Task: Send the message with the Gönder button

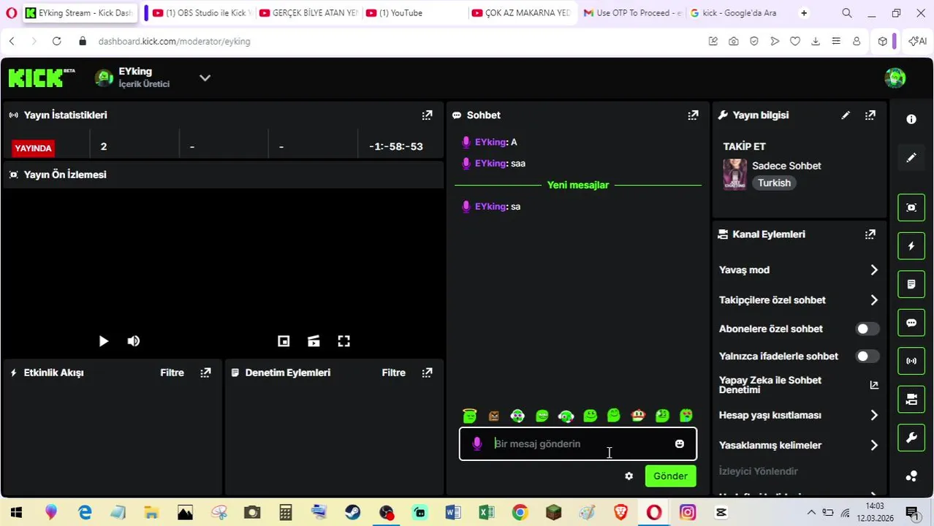Action: pos(670,476)
